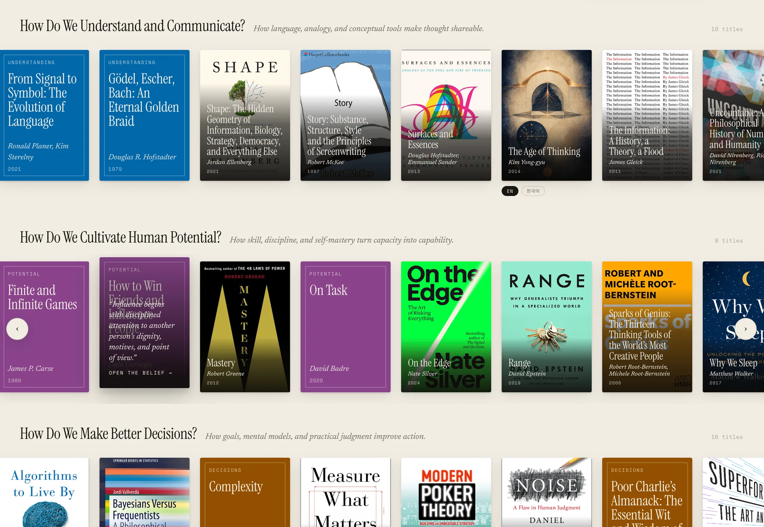764x527 pixels.
Task: Open Algorithms to Live By cover
Action: (44, 492)
